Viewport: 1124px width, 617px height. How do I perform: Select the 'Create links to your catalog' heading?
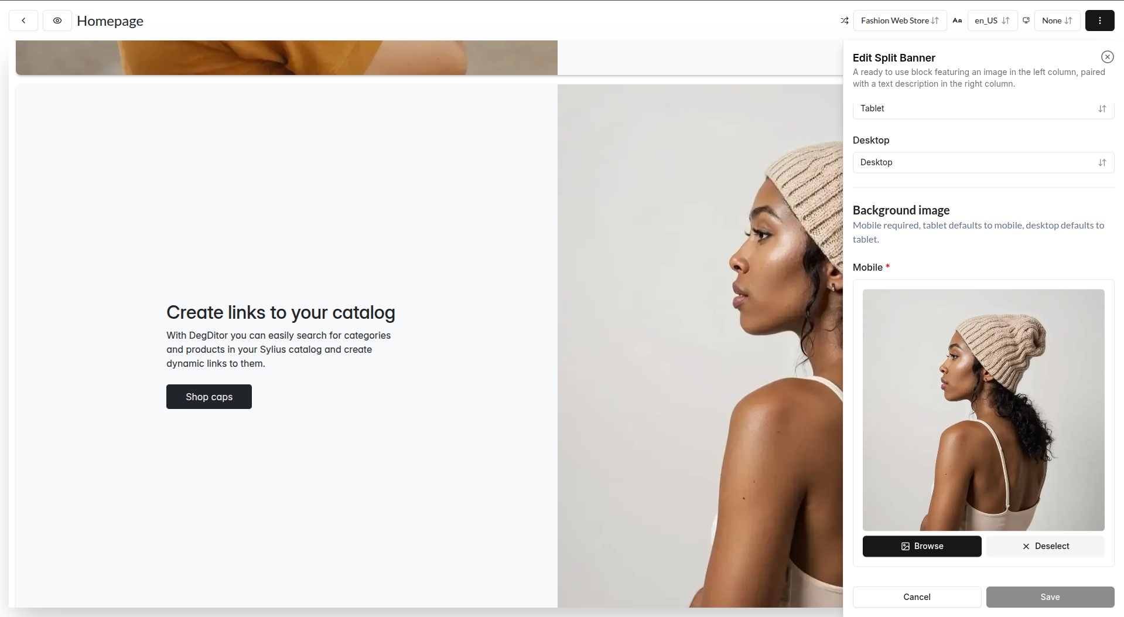pyautogui.click(x=281, y=312)
